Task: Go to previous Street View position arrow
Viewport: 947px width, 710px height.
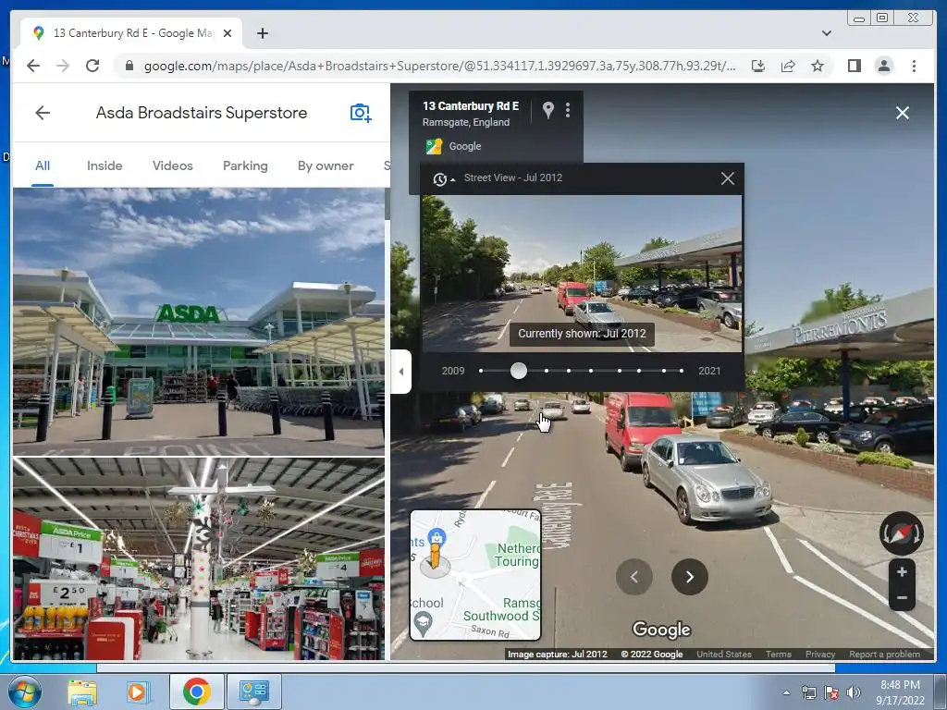Action: [634, 577]
